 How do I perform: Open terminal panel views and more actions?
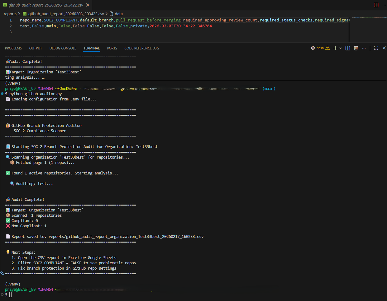click(364, 48)
